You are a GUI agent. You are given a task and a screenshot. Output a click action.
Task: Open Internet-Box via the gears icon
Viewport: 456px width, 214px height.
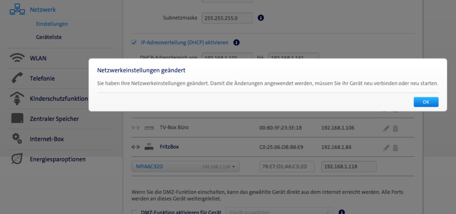(x=17, y=139)
